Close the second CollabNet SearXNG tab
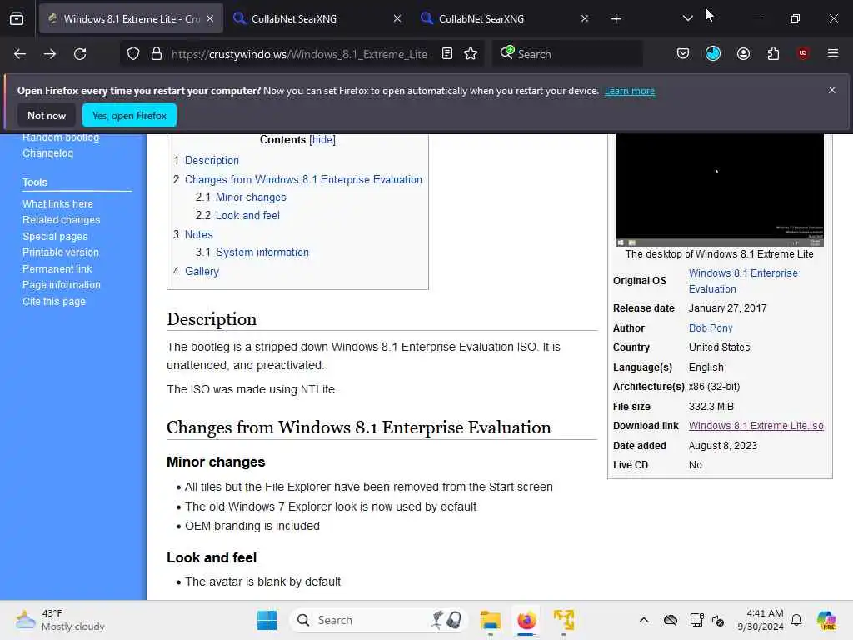Screen dimensions: 853x640 pos(585,19)
